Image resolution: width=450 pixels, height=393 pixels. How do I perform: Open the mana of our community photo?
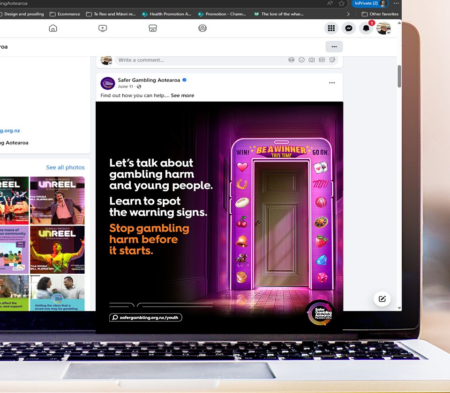[x=15, y=250]
